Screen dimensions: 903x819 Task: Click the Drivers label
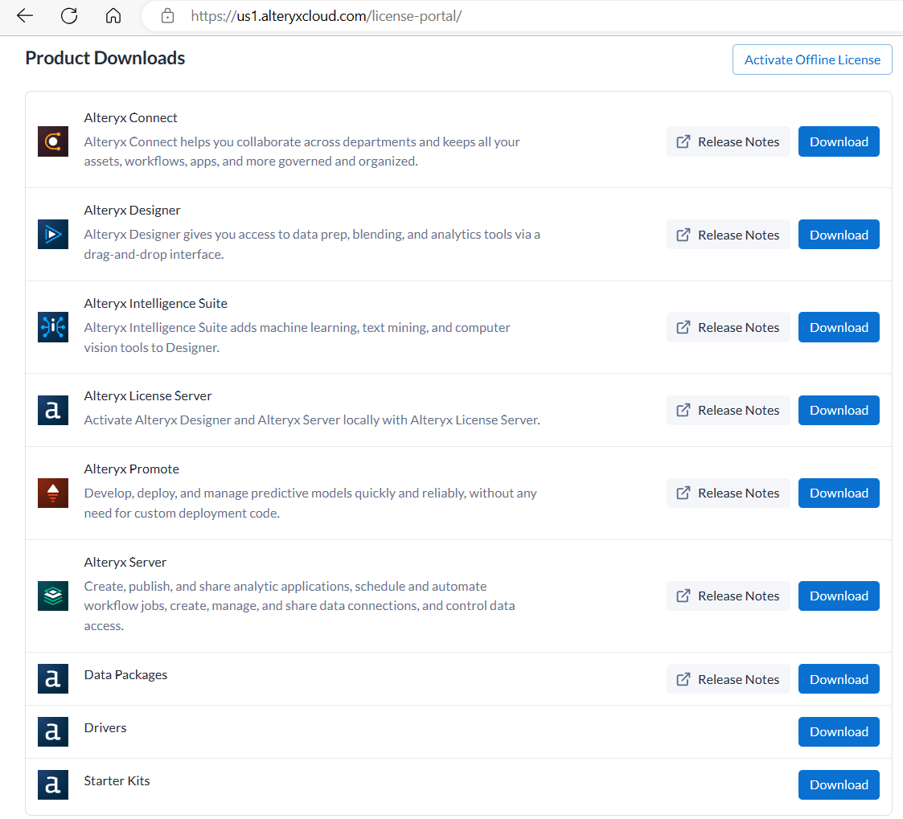[x=105, y=727]
